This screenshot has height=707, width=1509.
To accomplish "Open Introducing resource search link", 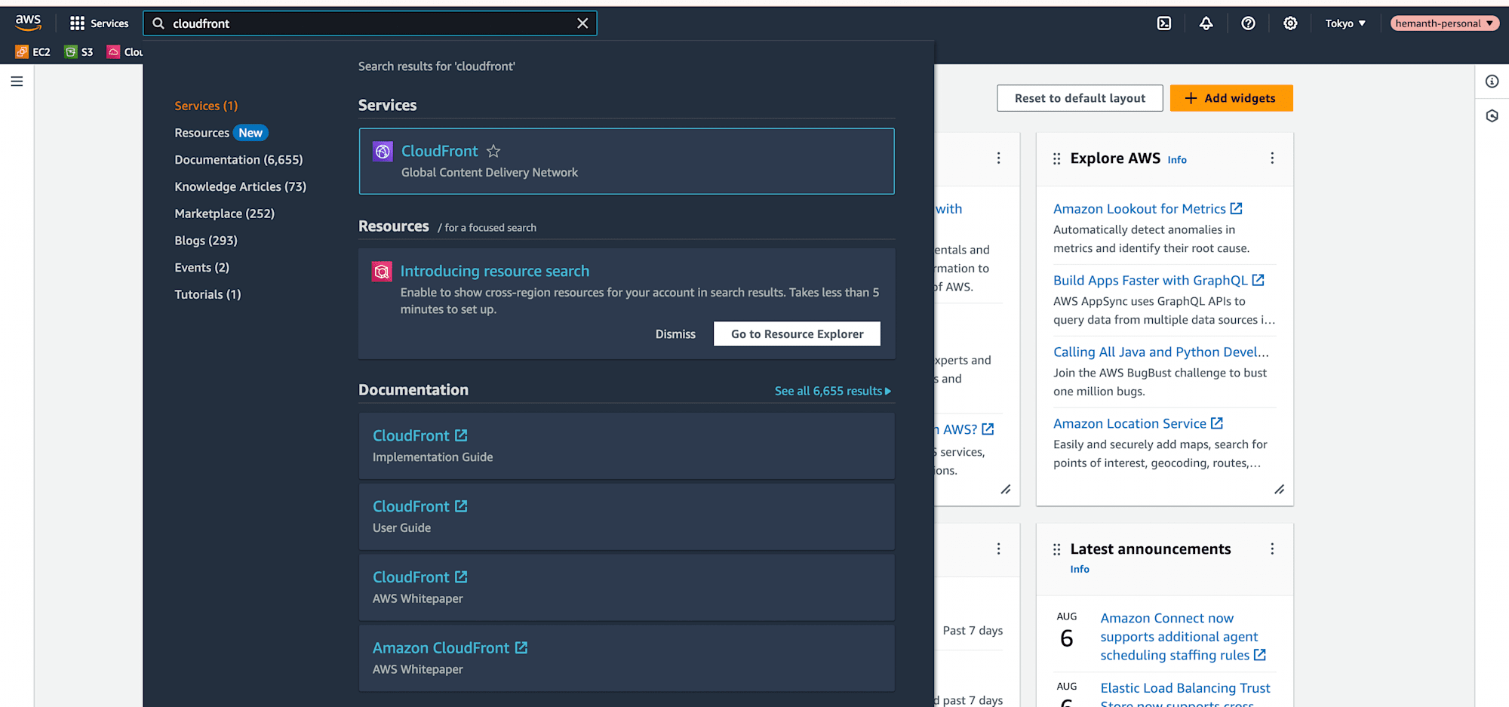I will pyautogui.click(x=494, y=271).
